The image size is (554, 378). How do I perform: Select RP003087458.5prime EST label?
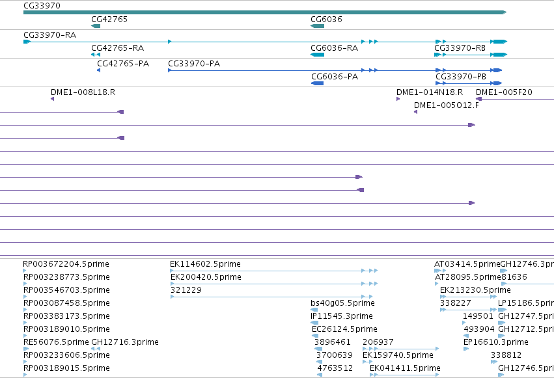(66, 304)
